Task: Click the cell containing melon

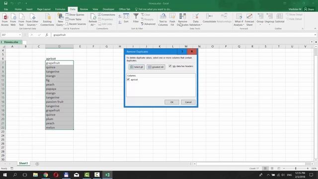Action: click(x=60, y=127)
